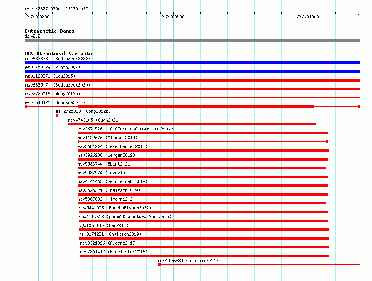The width and height of the screenshot is (372, 281).
Task: Select nsv4441465 (GenomeinaBottle) variant label
Action: [x=112, y=181]
